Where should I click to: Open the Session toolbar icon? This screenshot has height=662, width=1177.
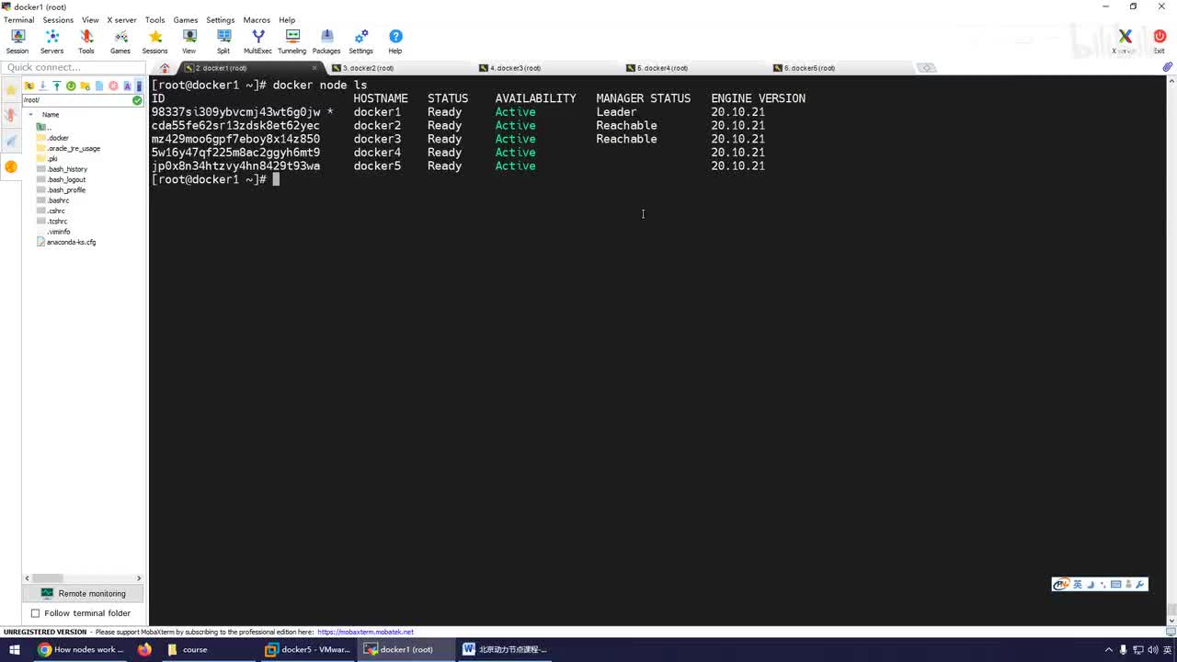pos(17,41)
